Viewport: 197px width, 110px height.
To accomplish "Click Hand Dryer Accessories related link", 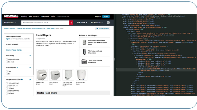I will 98,42.
